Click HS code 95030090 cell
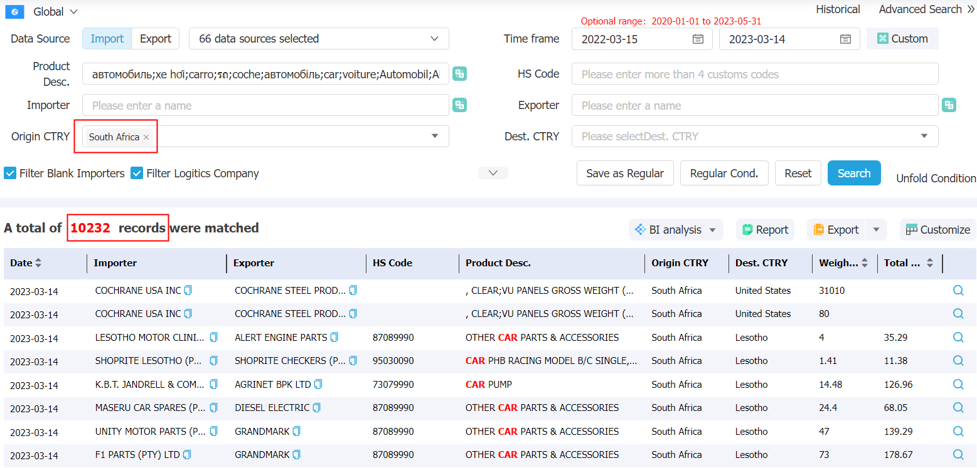The width and height of the screenshot is (977, 468). pos(393,361)
